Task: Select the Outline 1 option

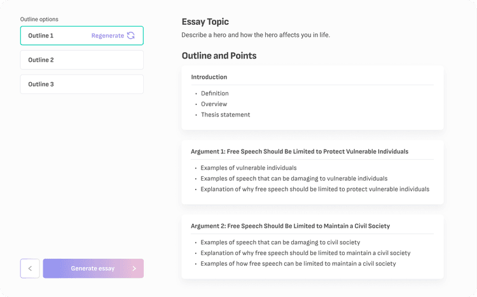Action: click(x=41, y=36)
